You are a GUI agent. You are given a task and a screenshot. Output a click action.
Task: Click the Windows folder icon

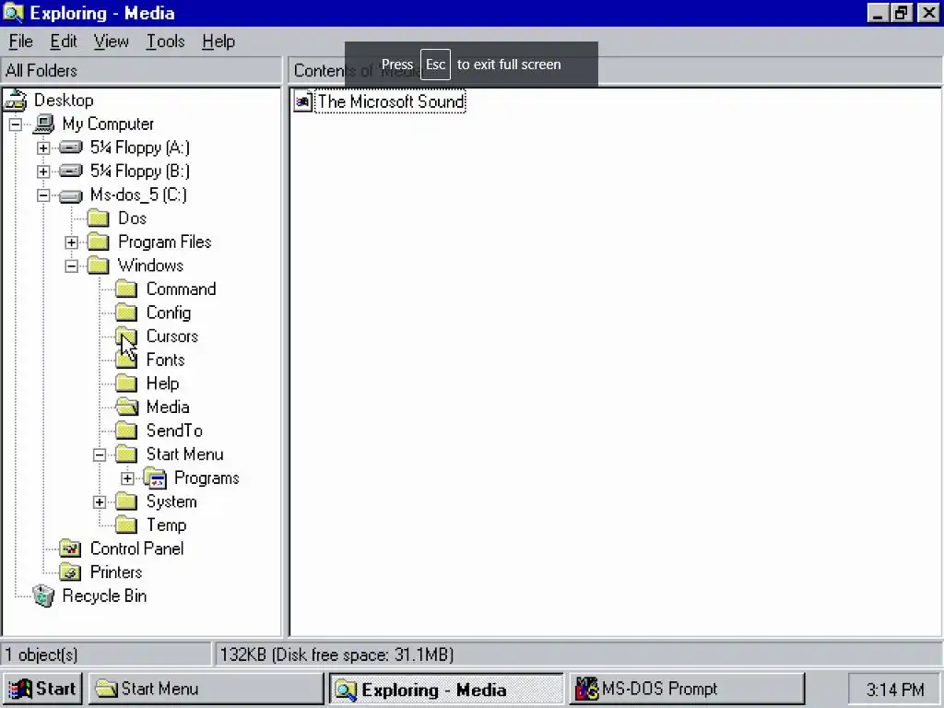tap(98, 265)
